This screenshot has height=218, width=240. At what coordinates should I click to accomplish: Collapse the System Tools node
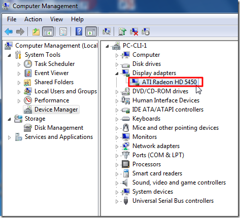10,55
